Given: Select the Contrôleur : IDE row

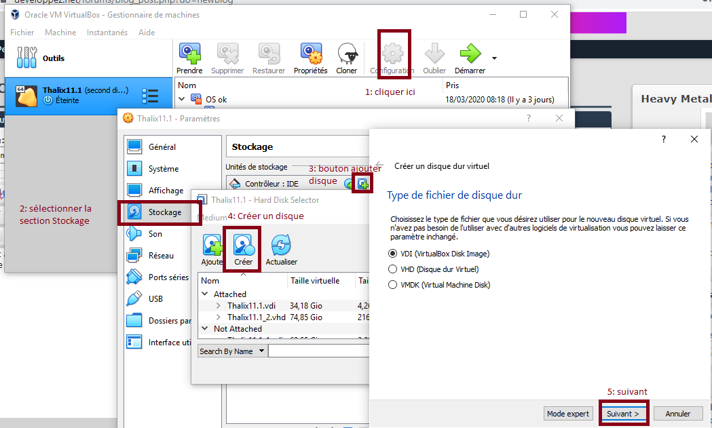Looking at the screenshot, I should (x=297, y=184).
